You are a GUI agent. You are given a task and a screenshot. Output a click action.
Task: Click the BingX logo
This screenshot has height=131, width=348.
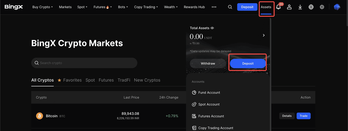tap(14, 7)
